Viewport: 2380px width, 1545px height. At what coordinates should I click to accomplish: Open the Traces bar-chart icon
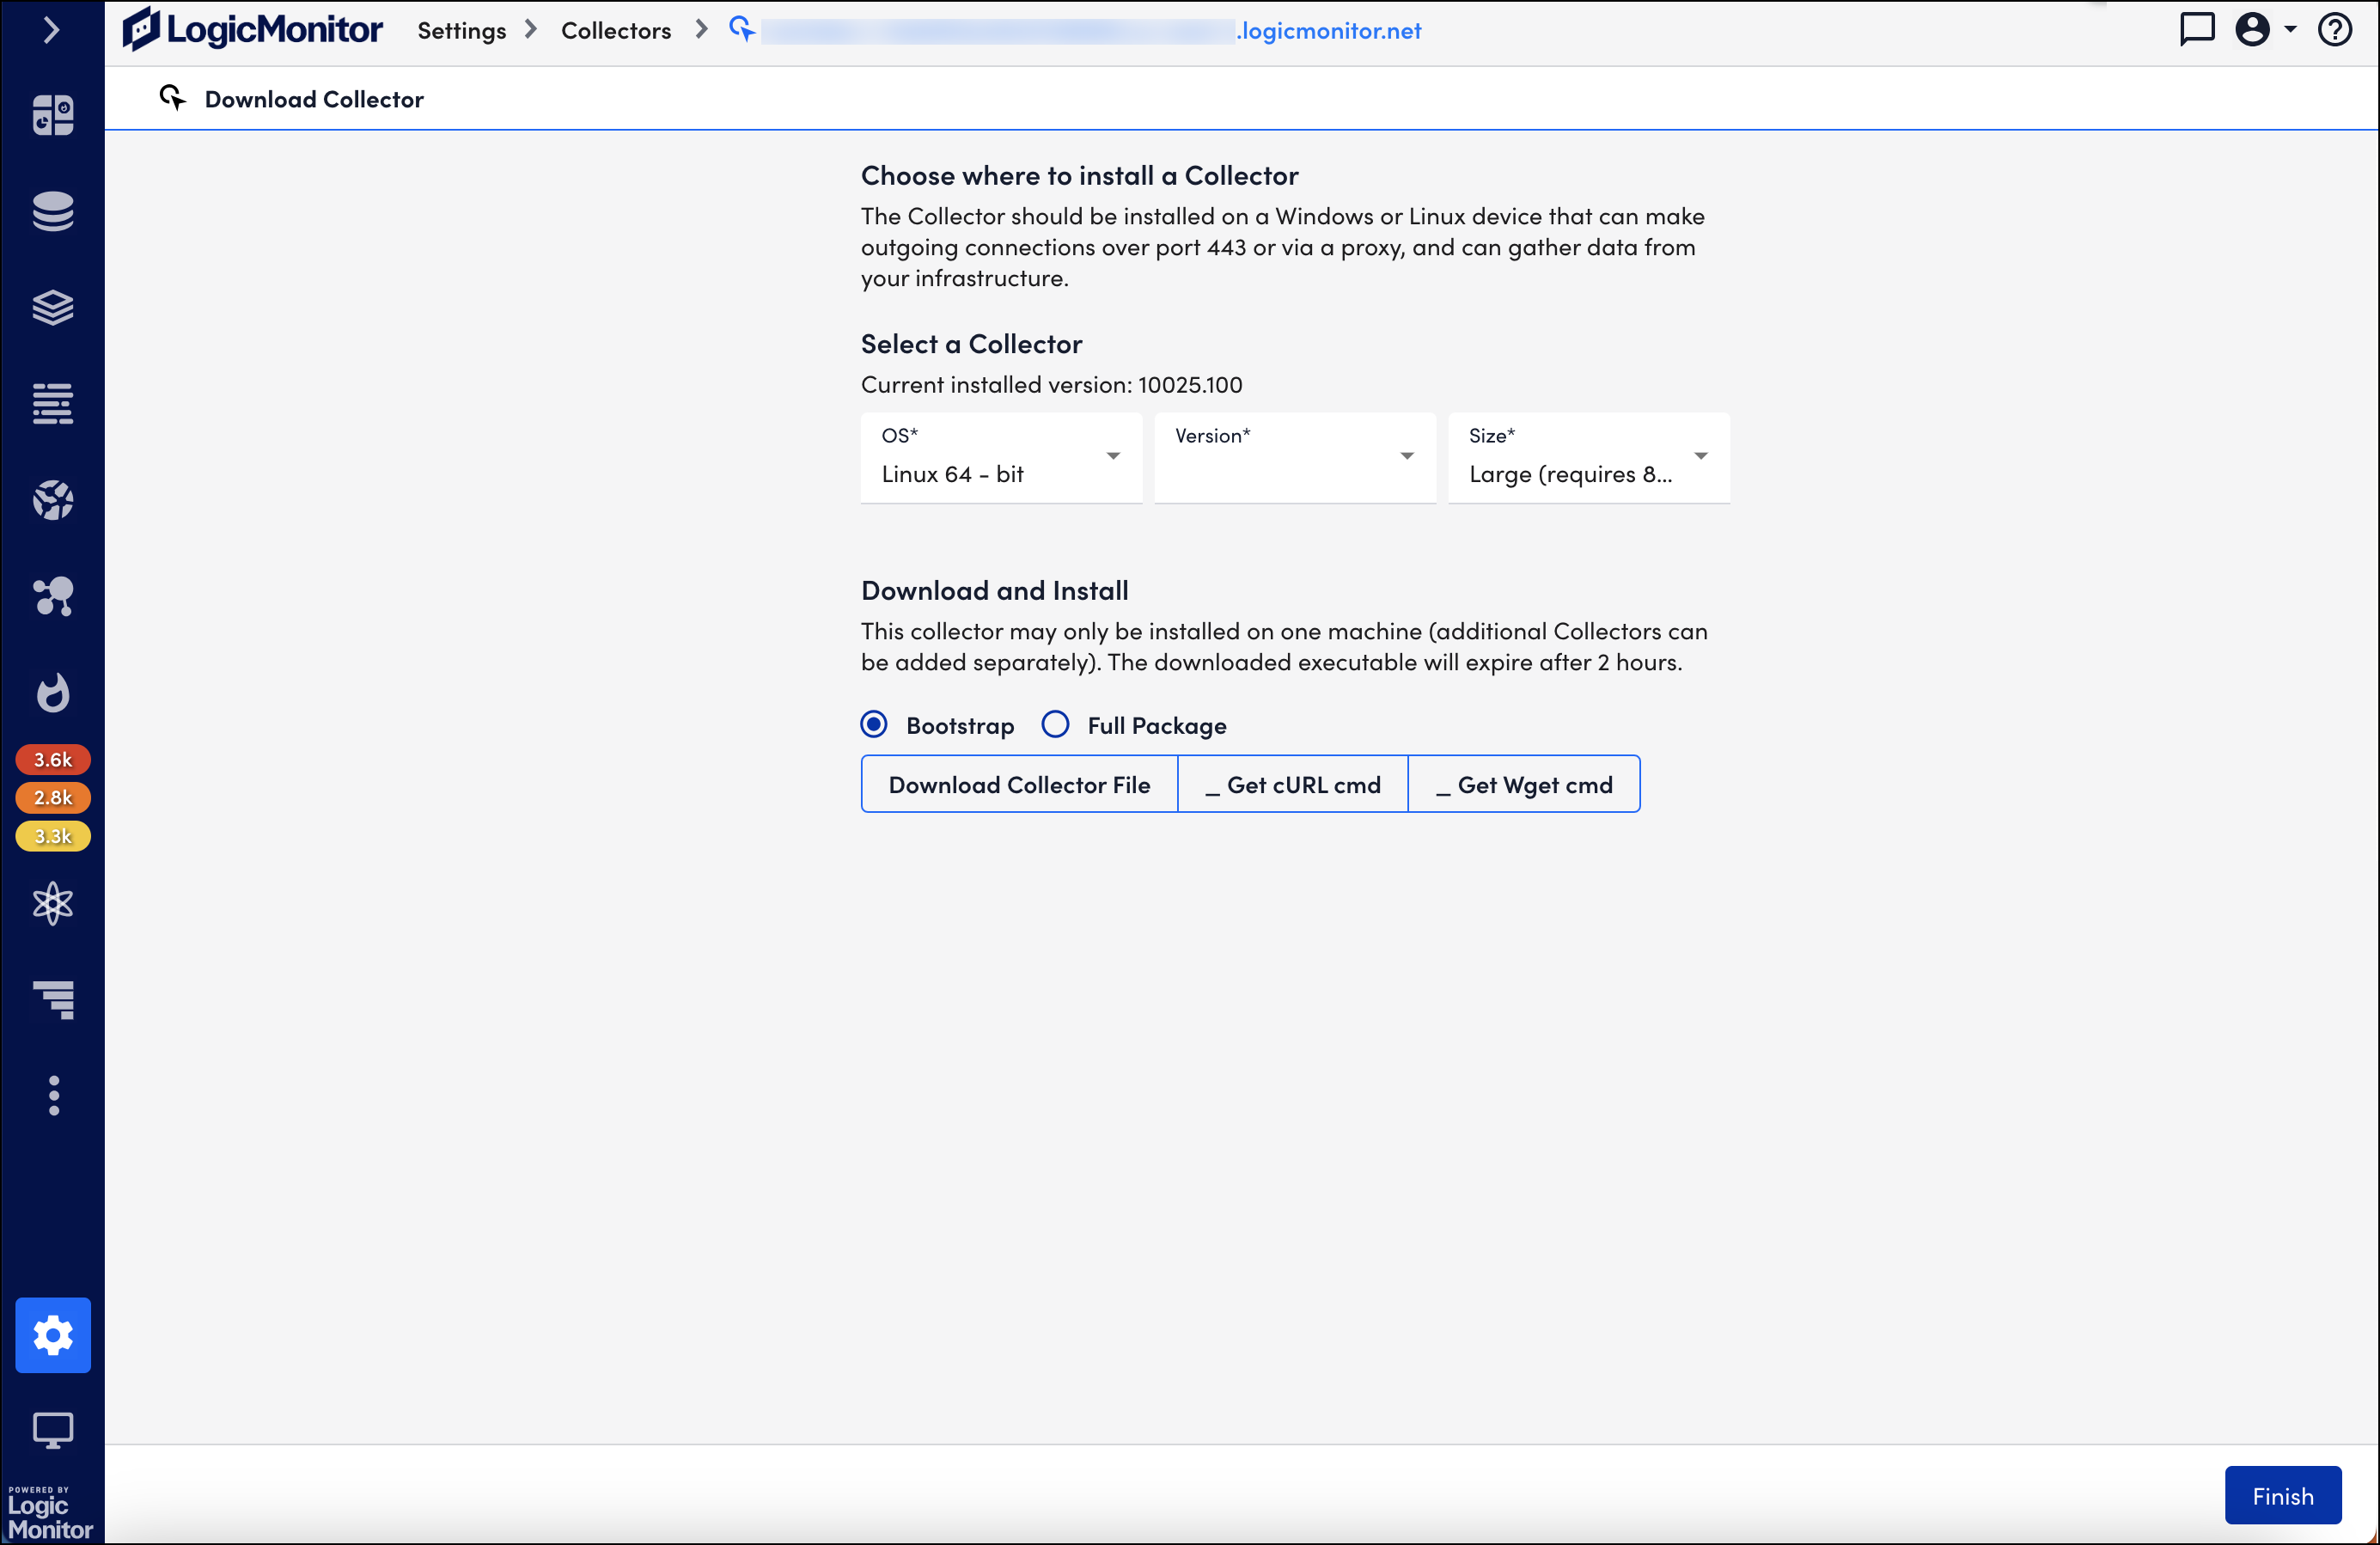[52, 1000]
